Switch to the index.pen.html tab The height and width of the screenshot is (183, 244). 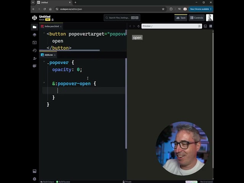coord(52,26)
